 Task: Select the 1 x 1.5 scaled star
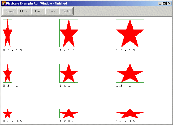[x=69, y=33]
